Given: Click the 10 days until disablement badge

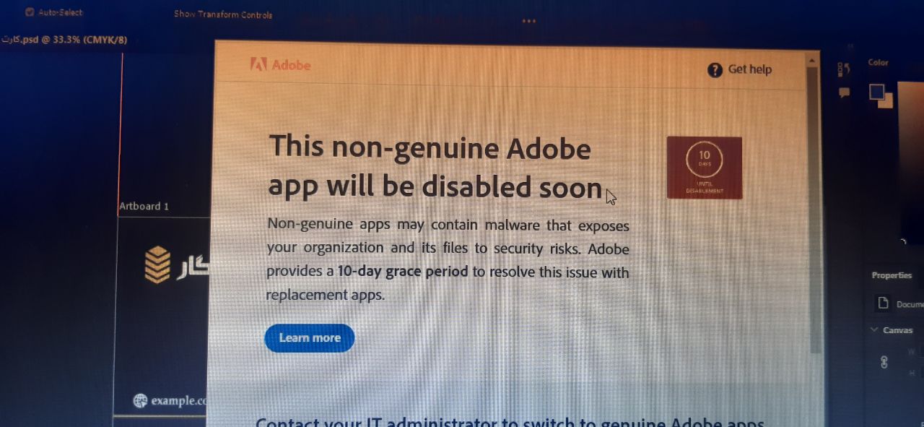Looking at the screenshot, I should pos(704,168).
